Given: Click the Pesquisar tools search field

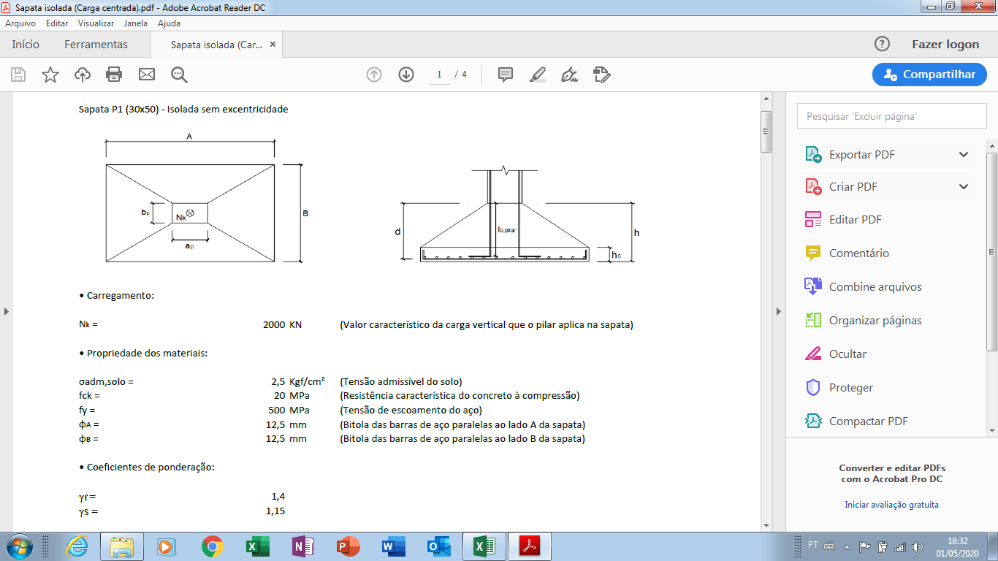Looking at the screenshot, I should (x=892, y=116).
